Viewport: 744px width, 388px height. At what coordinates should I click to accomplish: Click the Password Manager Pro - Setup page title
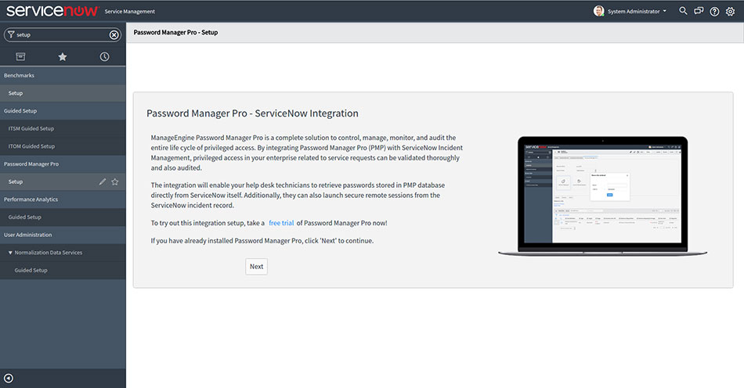click(175, 32)
